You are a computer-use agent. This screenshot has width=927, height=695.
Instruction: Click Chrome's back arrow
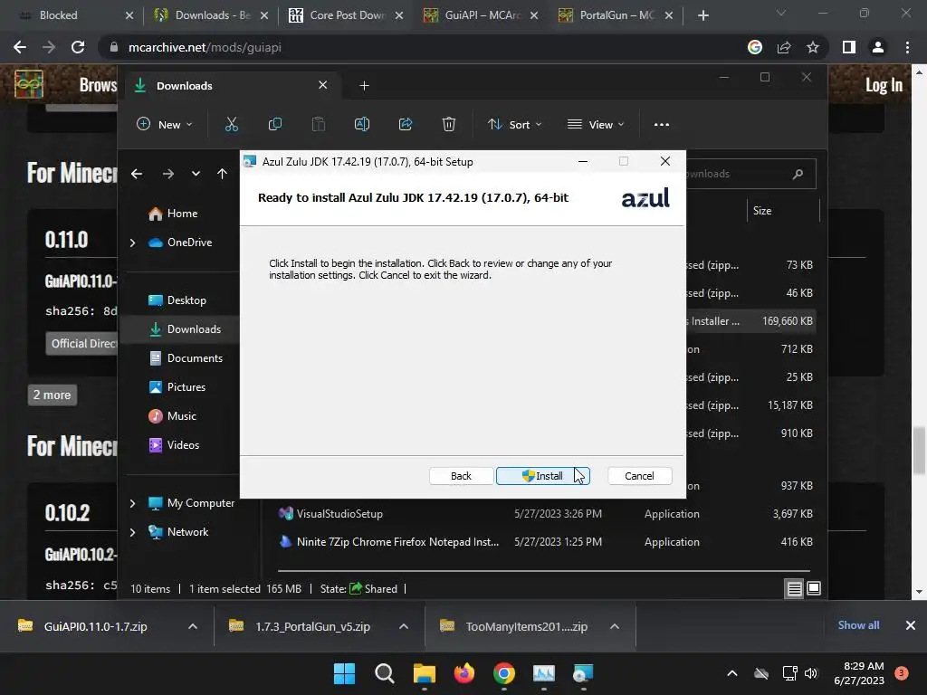20,47
